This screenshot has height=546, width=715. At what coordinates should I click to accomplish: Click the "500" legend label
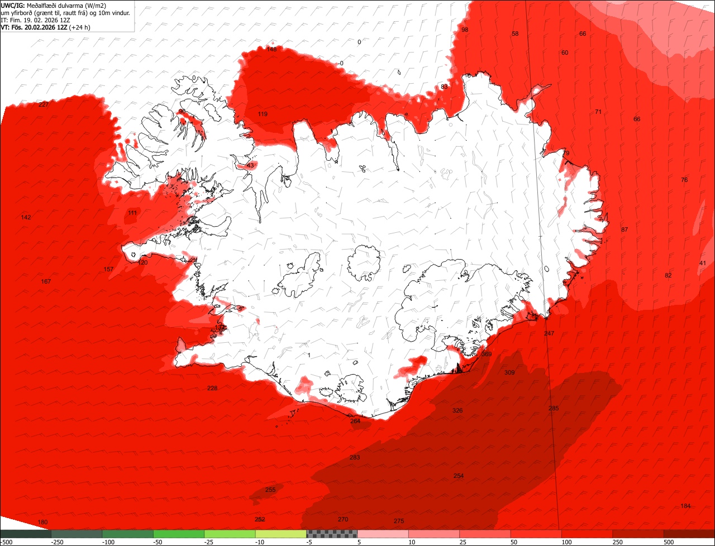click(x=669, y=542)
